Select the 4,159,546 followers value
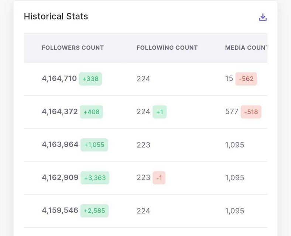The height and width of the screenshot is (236, 291). point(60,211)
